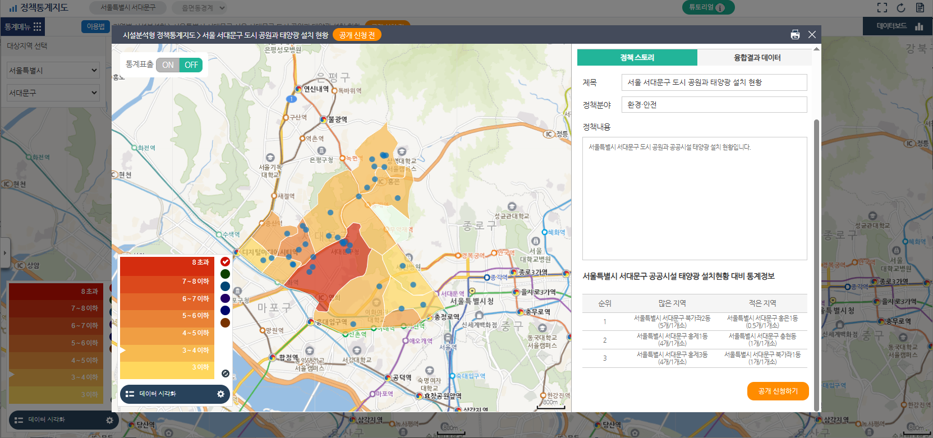Select the 정책 스토리 tab
This screenshot has width=933, height=438.
637,58
